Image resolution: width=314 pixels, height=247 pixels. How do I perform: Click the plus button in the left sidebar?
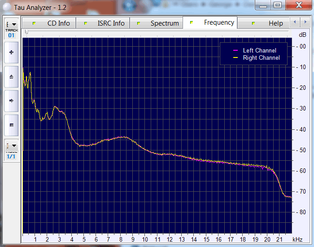click(x=11, y=53)
